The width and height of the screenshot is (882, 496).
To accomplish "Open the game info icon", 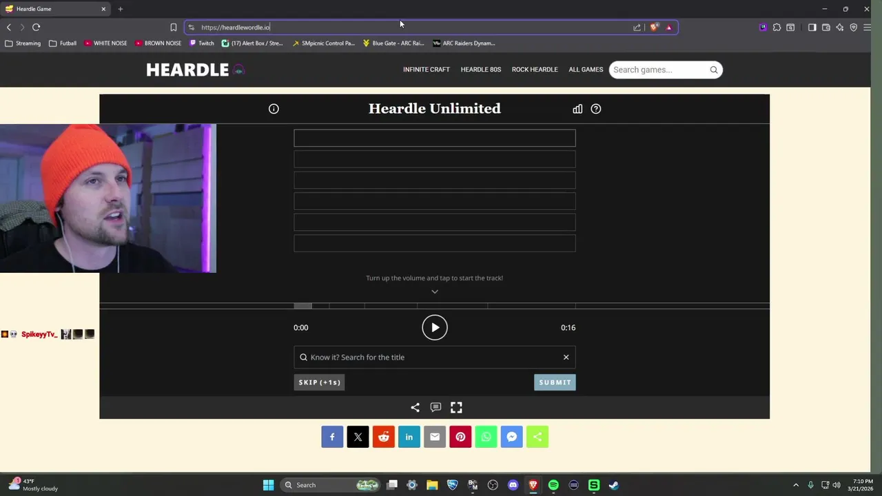I will pos(274,109).
